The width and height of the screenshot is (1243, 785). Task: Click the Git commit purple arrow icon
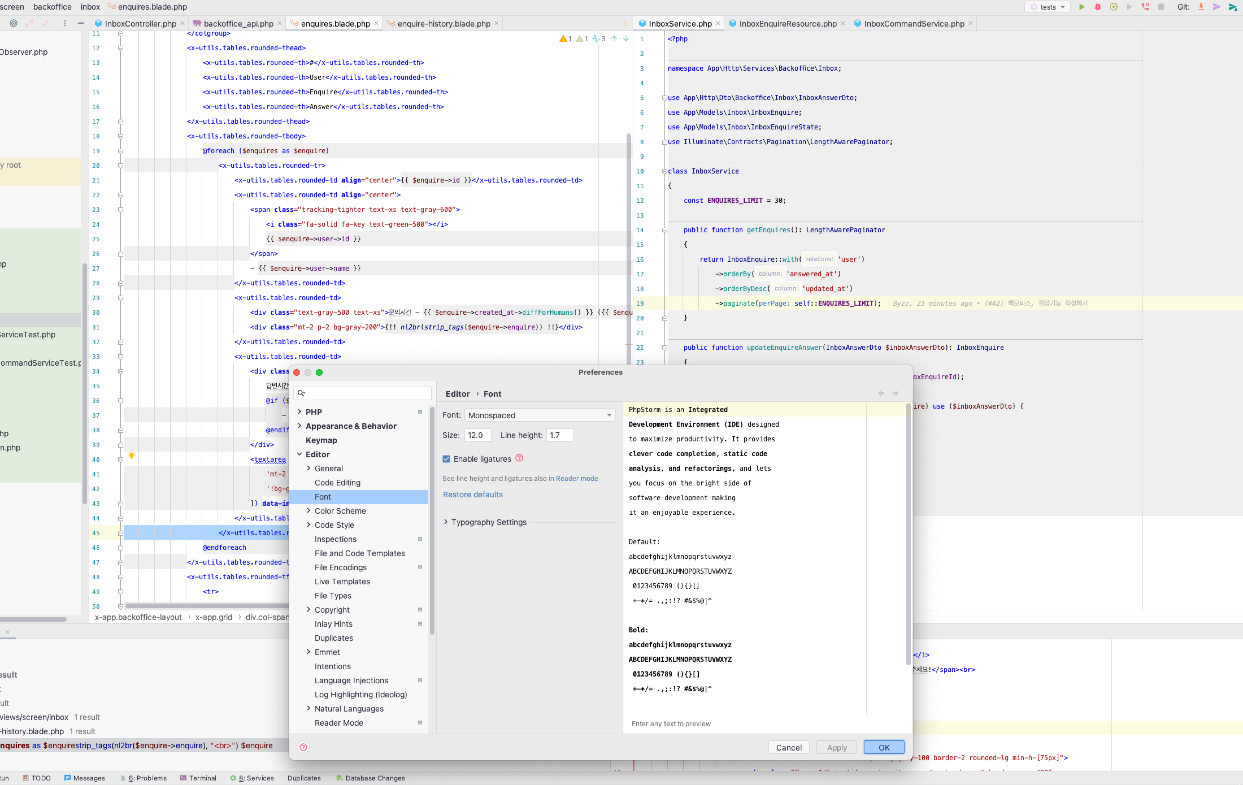pos(1217,7)
